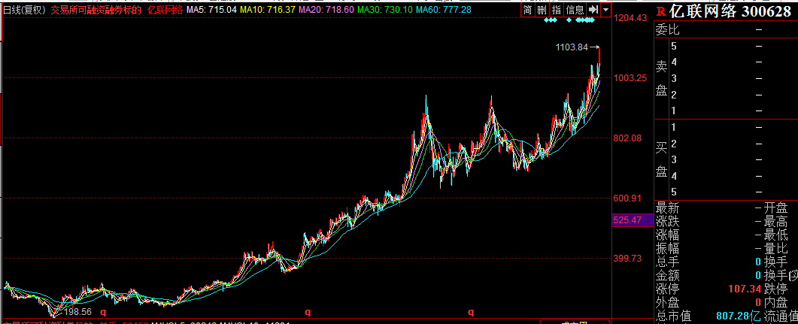Viewport: 798px width, 324px height.
Task: Click the 简 simplified view button
Action: (x=528, y=9)
